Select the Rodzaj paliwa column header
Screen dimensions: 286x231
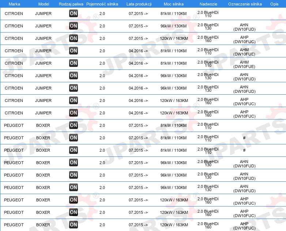click(71, 4)
